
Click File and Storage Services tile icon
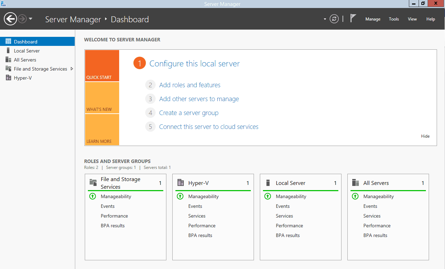pyautogui.click(x=93, y=182)
